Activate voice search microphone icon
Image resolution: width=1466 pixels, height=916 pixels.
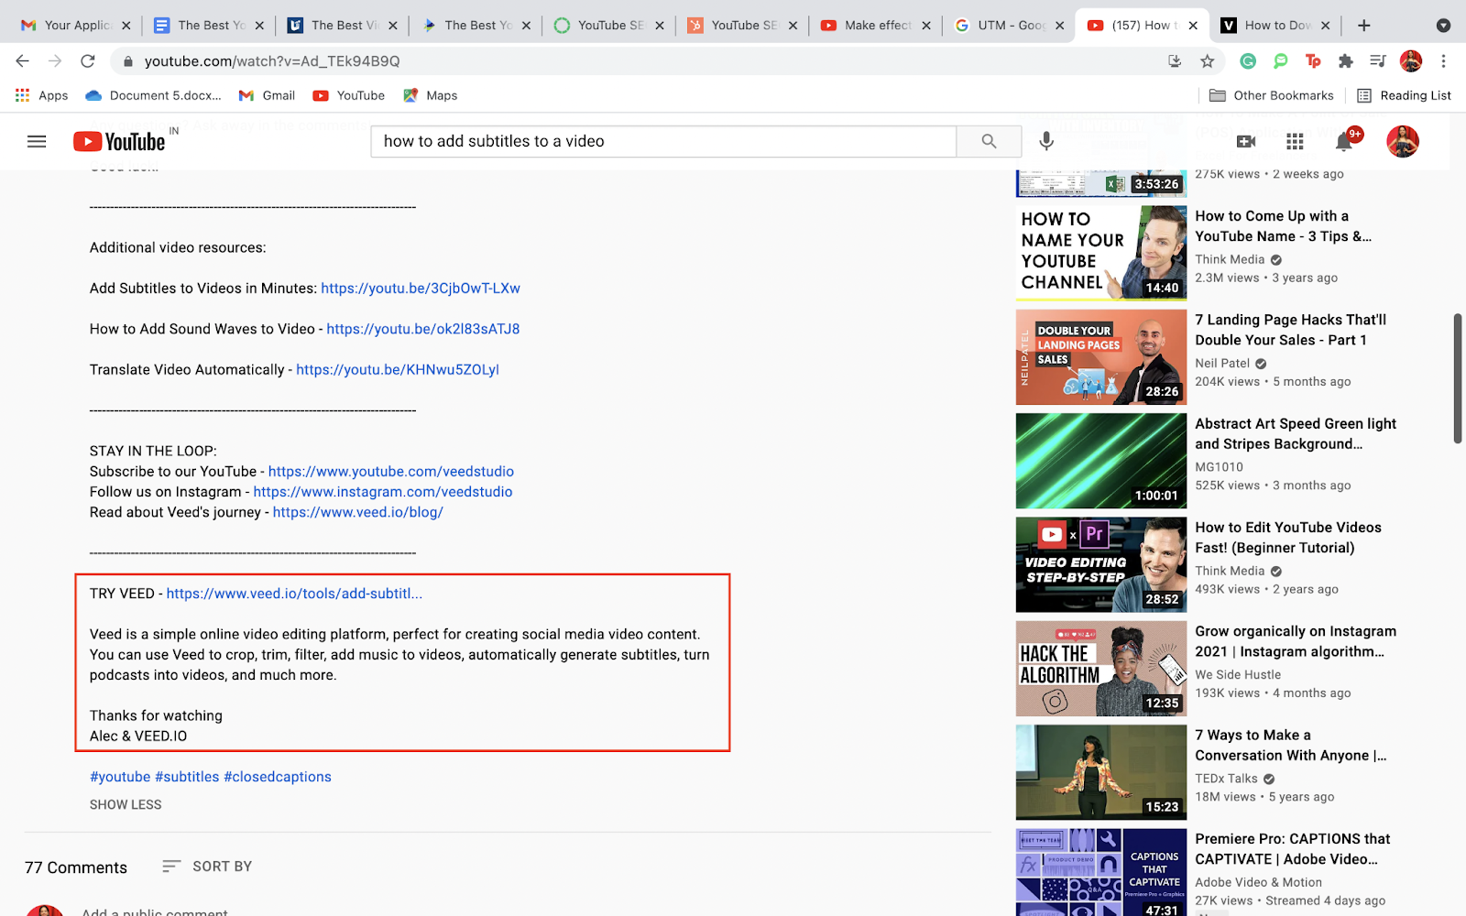pos(1046,141)
